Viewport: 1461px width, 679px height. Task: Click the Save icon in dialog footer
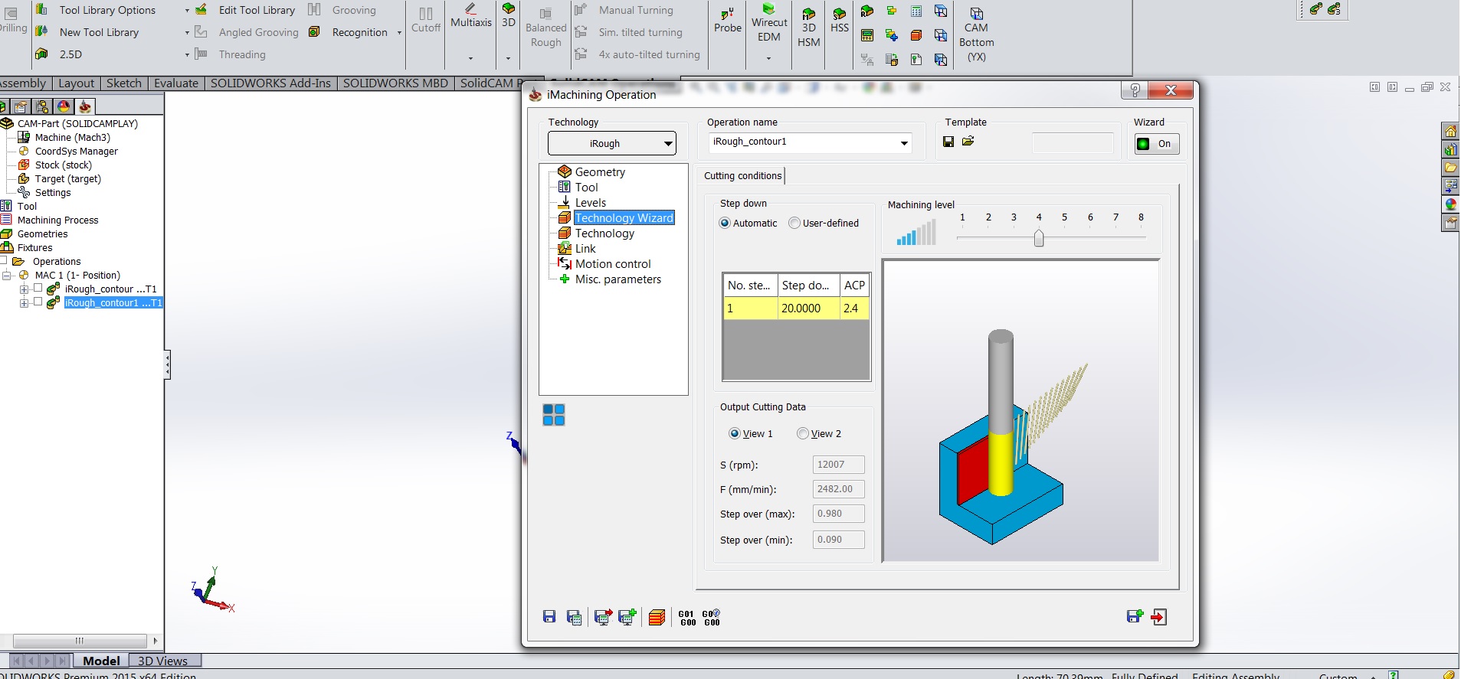tap(549, 617)
